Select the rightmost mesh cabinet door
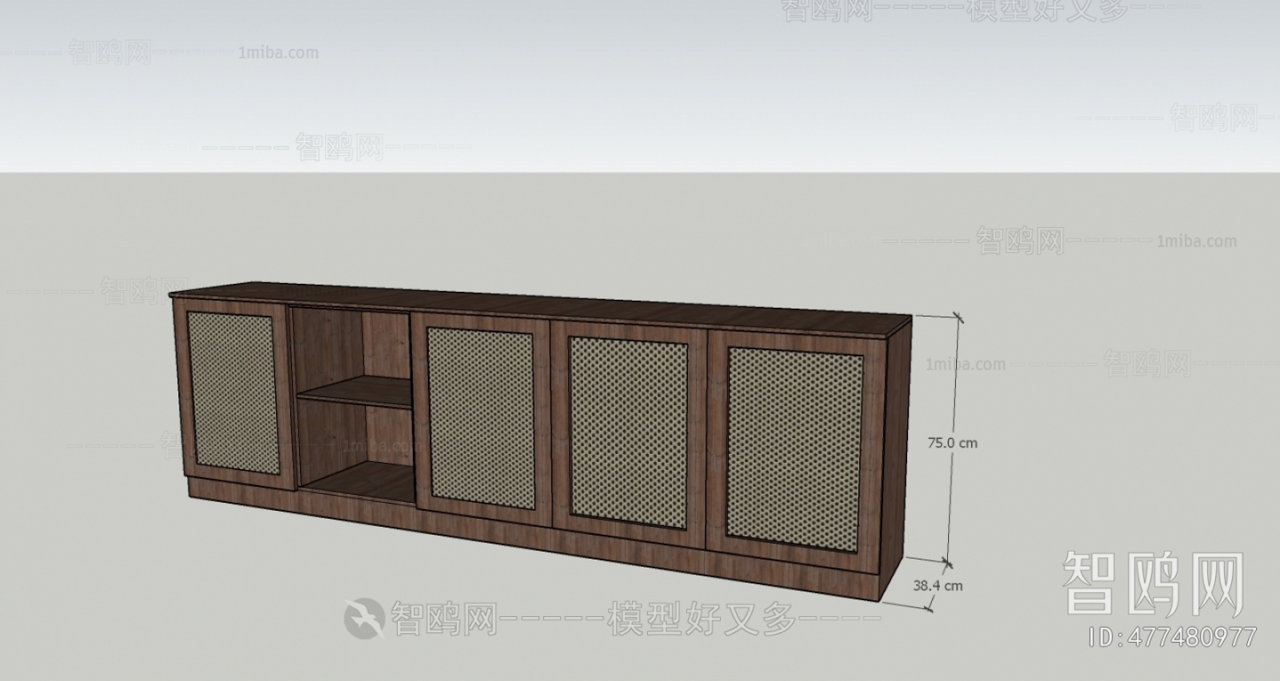This screenshot has height=681, width=1280. point(795,450)
